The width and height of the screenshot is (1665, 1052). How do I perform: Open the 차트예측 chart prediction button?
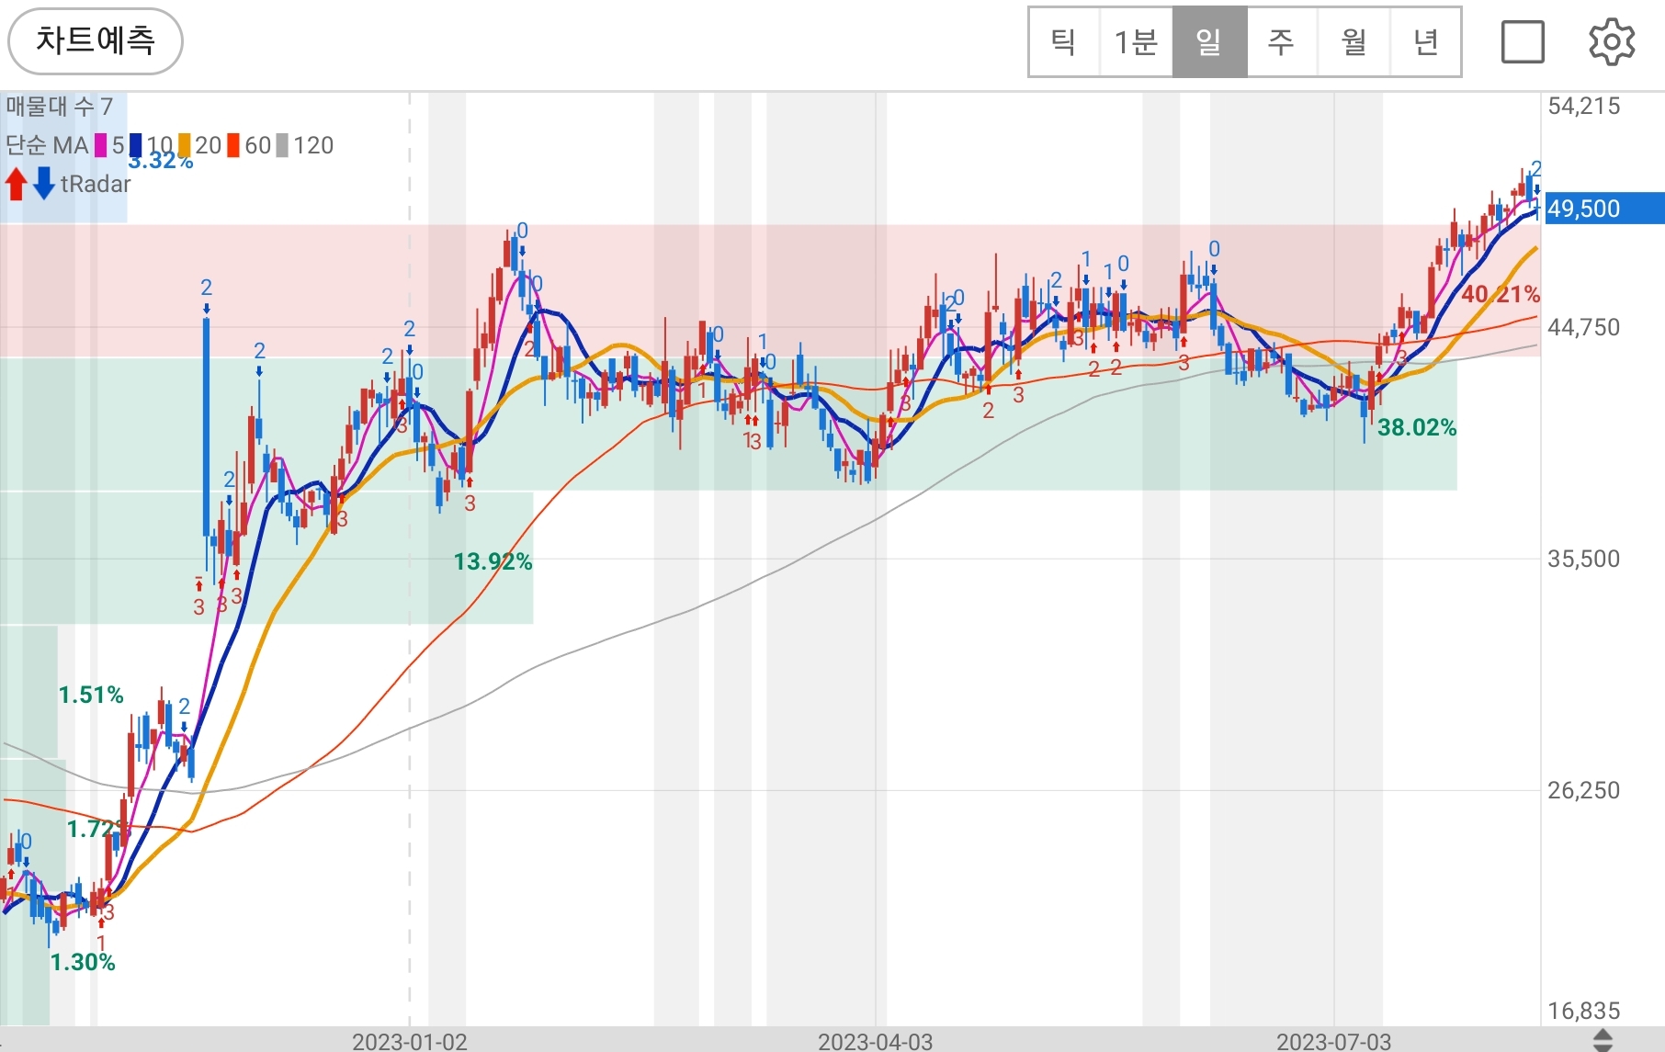96,41
